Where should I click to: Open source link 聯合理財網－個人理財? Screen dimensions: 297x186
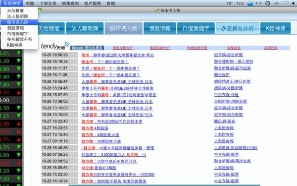tap(234, 62)
